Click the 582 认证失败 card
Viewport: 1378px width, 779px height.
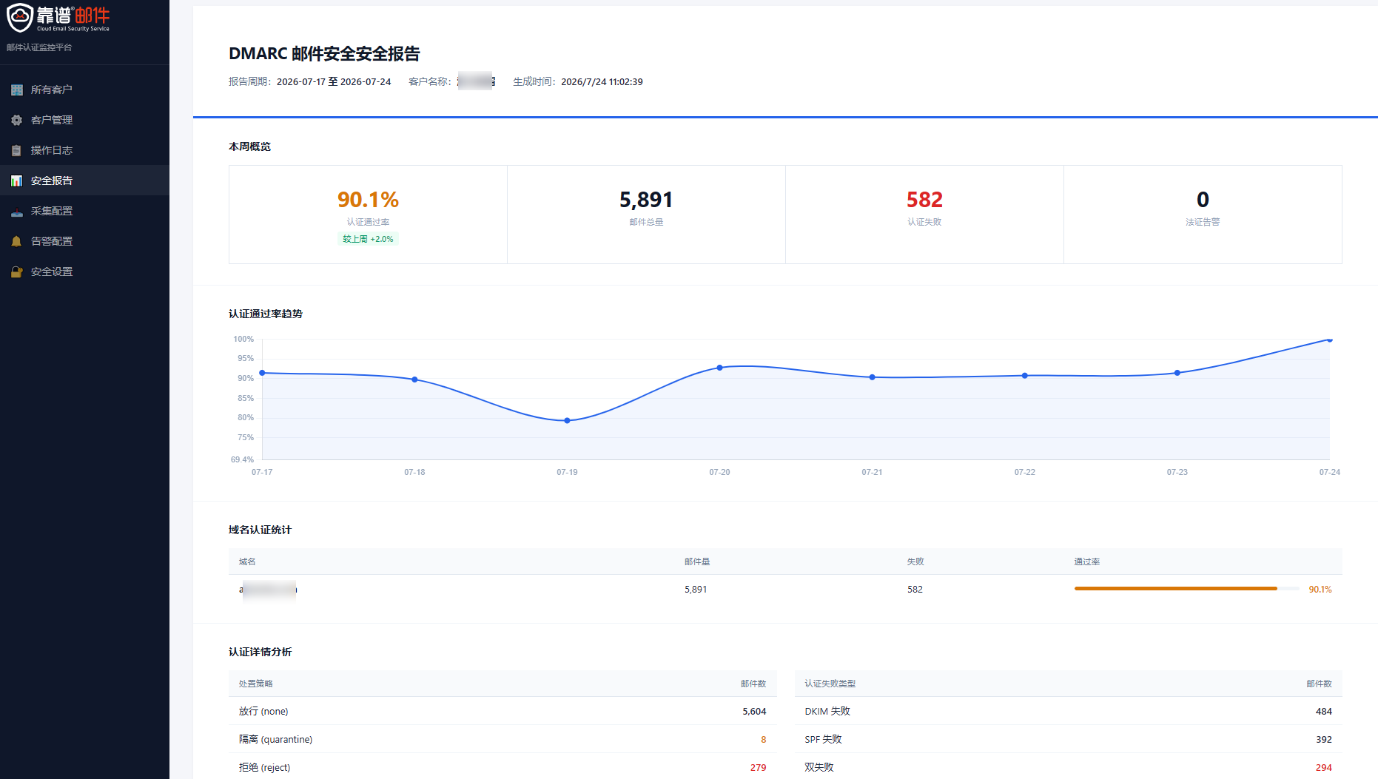click(924, 215)
